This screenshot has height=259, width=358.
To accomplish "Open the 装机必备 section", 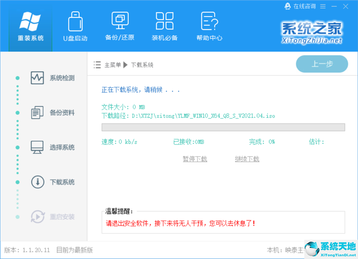I will pos(164,26).
